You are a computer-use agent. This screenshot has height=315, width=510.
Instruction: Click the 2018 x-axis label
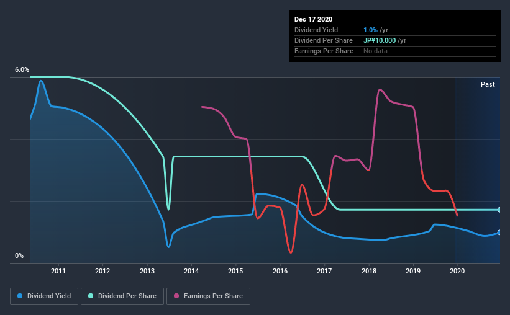(369, 271)
